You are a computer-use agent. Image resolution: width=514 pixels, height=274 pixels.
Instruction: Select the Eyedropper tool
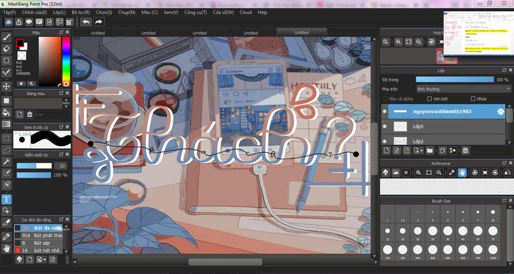pyautogui.click(x=6, y=237)
